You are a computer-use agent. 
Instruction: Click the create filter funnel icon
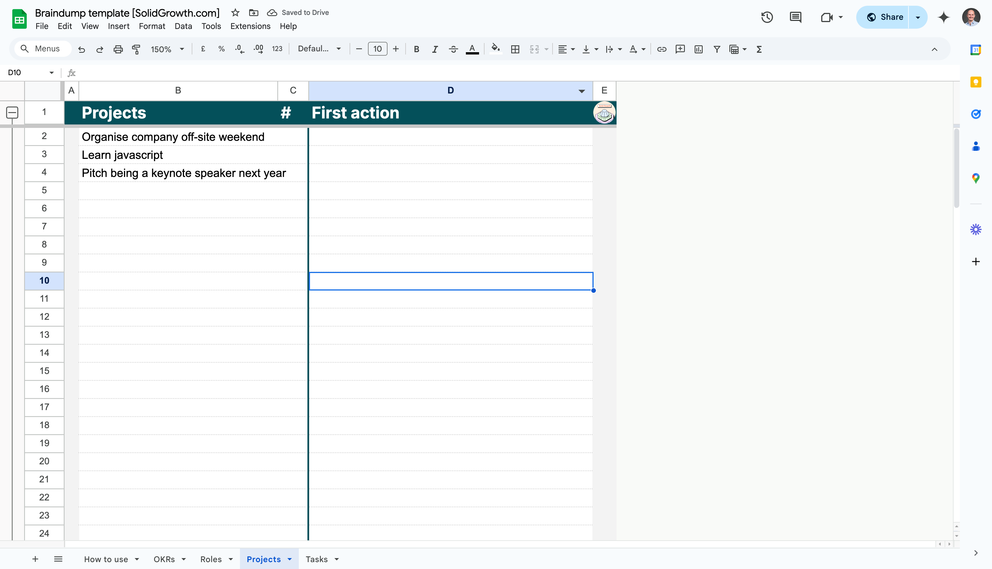tap(717, 49)
